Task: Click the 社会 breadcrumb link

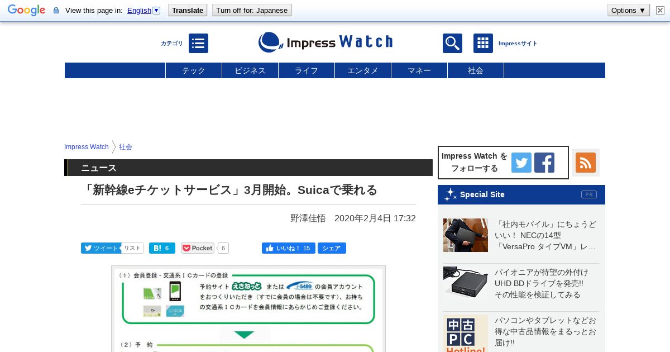Action: pos(126,147)
